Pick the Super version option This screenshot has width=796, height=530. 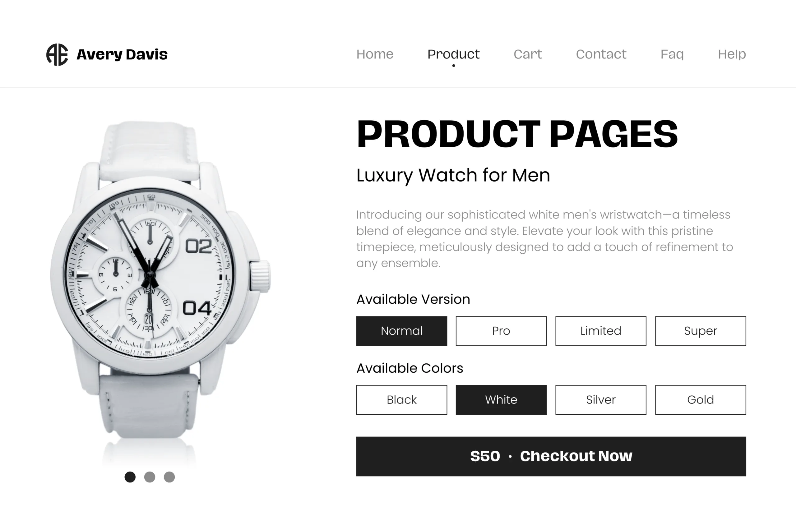[x=700, y=331]
